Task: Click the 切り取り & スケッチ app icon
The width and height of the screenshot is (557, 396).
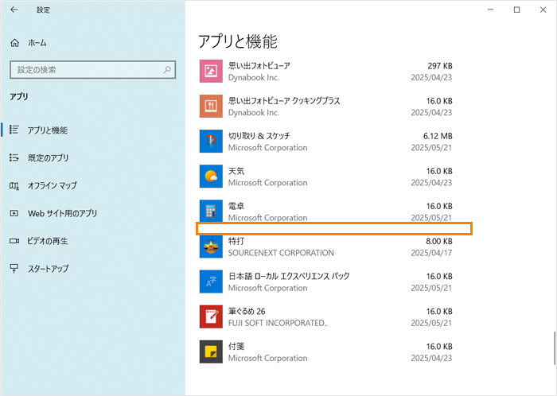Action: [x=211, y=142]
